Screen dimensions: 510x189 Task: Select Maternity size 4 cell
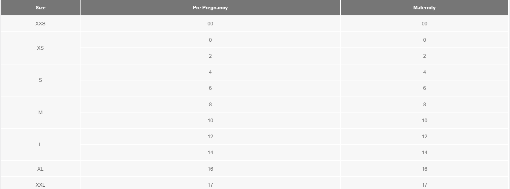coord(424,72)
